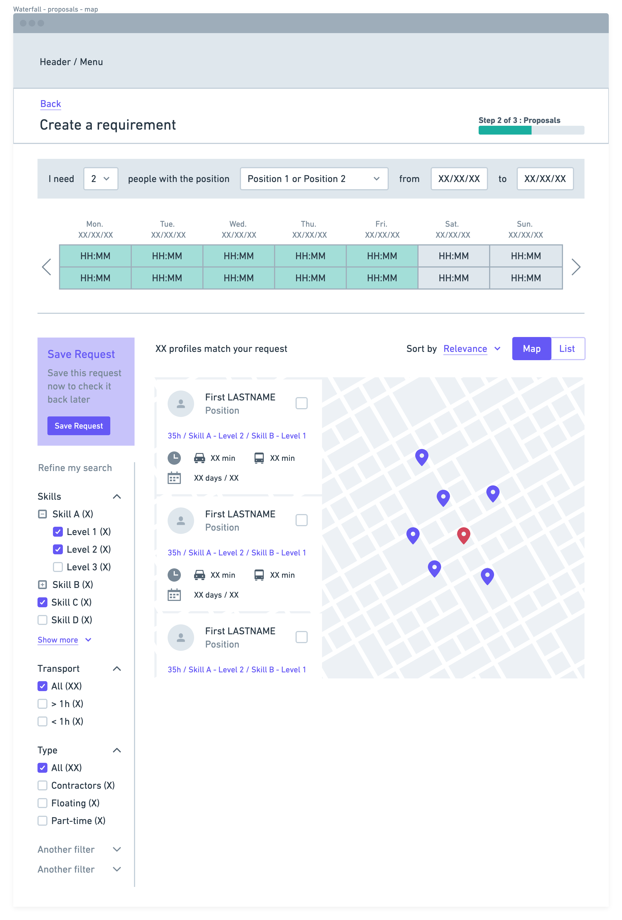The image size is (622, 920).
Task: Click the from date input field
Action: click(459, 179)
